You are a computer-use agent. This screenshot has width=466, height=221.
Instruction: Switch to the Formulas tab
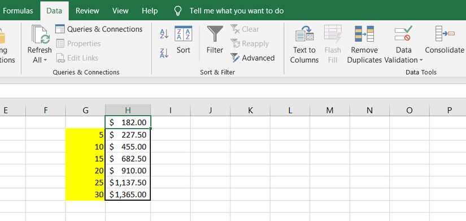(x=18, y=11)
